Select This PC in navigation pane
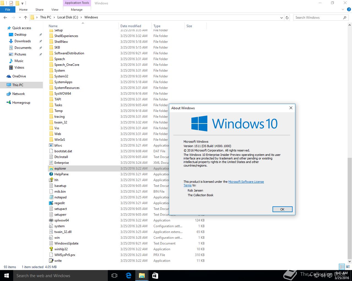Viewport: 352px width, 281px height. (18, 85)
